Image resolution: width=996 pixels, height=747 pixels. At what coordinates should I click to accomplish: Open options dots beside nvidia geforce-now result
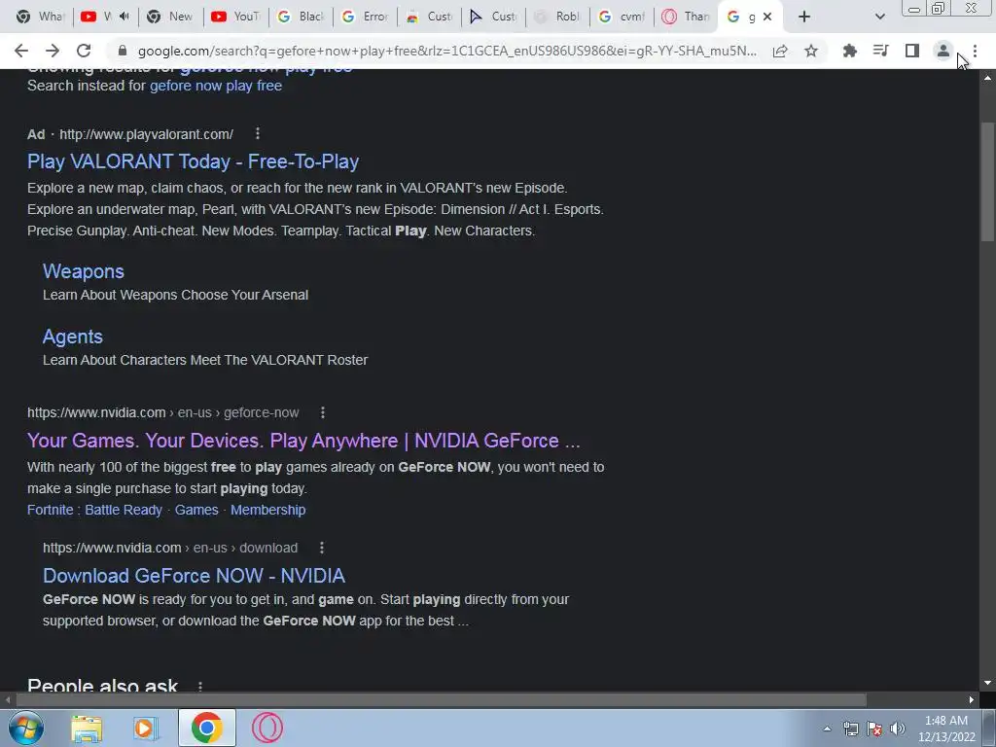pos(323,412)
